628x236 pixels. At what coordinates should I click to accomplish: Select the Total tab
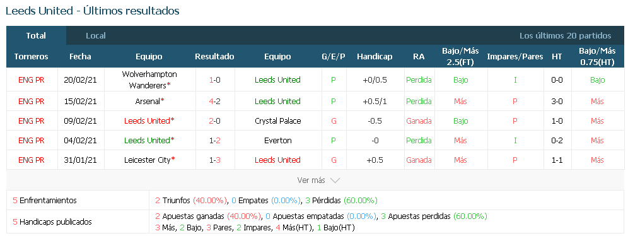(x=36, y=36)
